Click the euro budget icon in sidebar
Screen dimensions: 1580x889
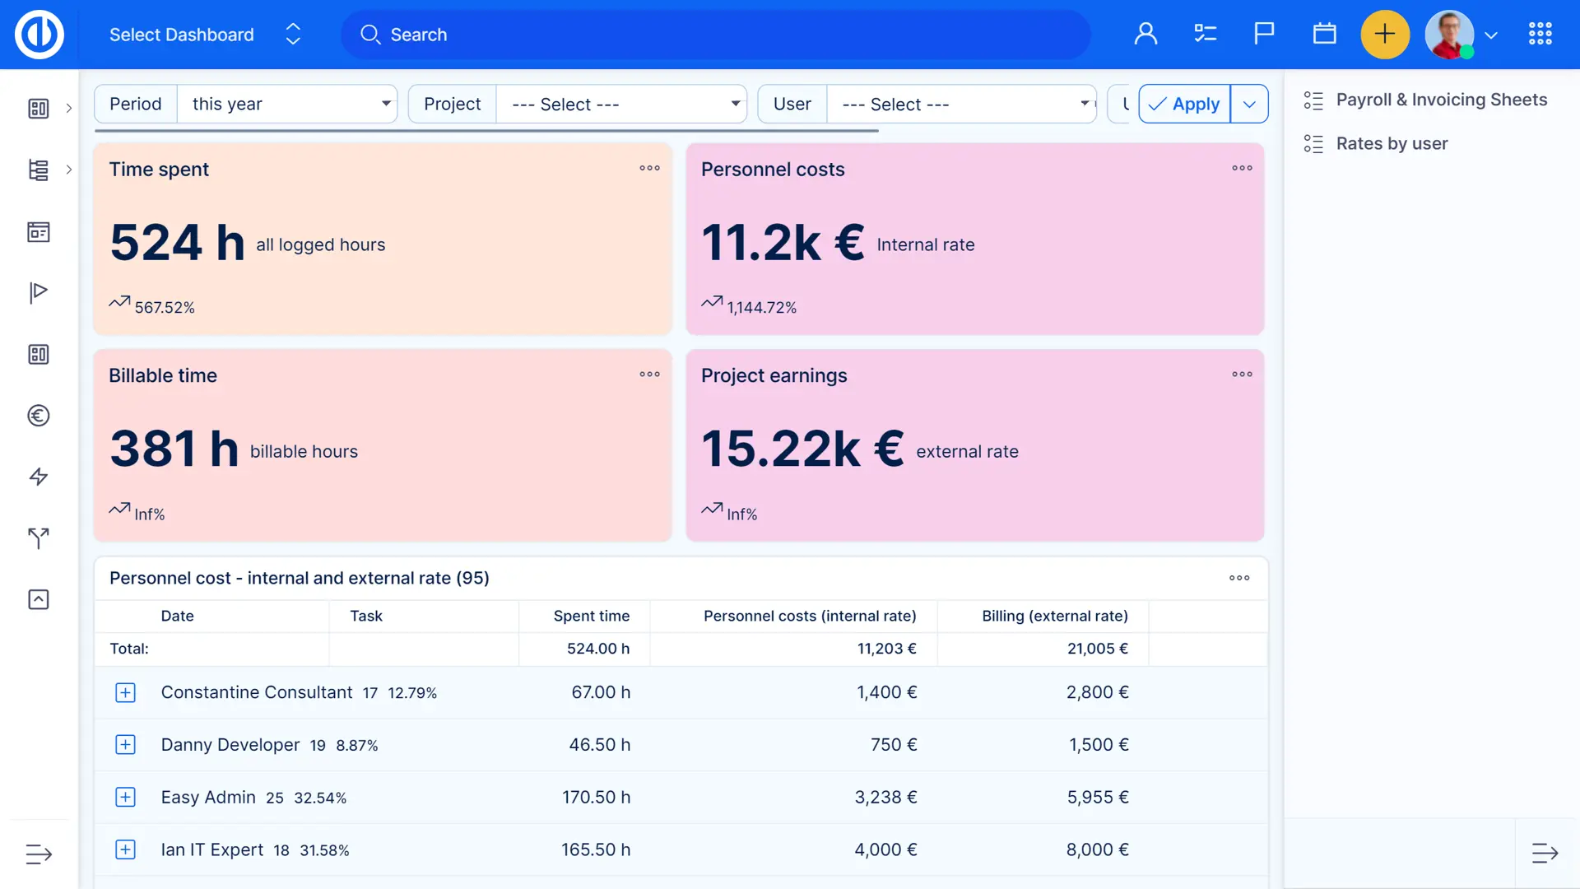[39, 416]
